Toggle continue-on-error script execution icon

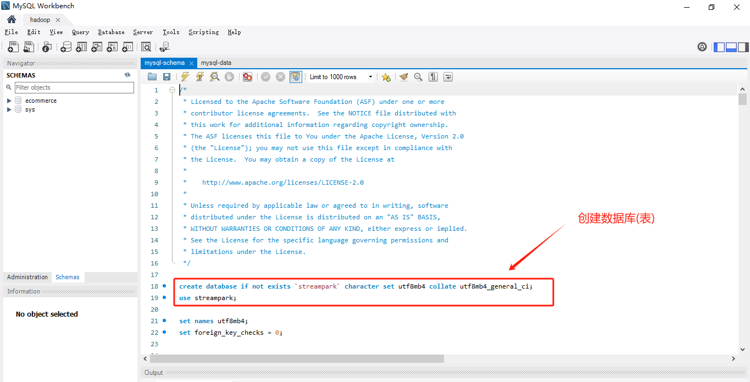pyautogui.click(x=247, y=77)
